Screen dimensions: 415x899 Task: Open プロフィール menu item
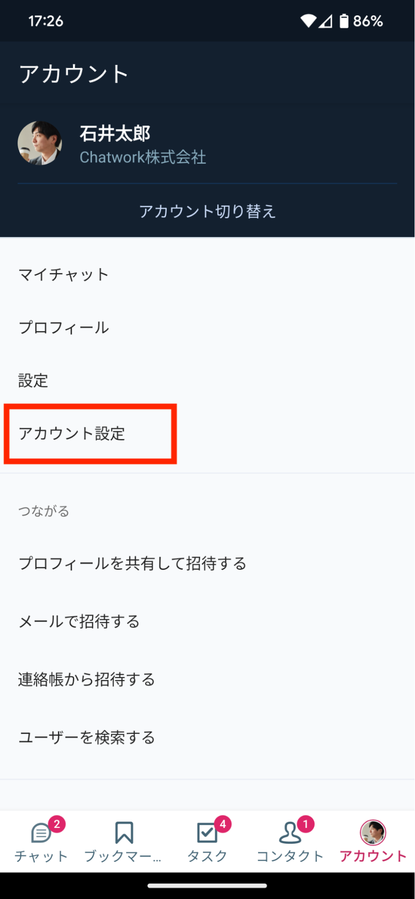[207, 327]
